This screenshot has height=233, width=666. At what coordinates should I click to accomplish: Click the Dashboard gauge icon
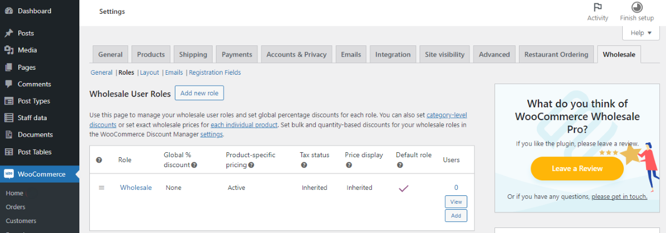coord(9,11)
